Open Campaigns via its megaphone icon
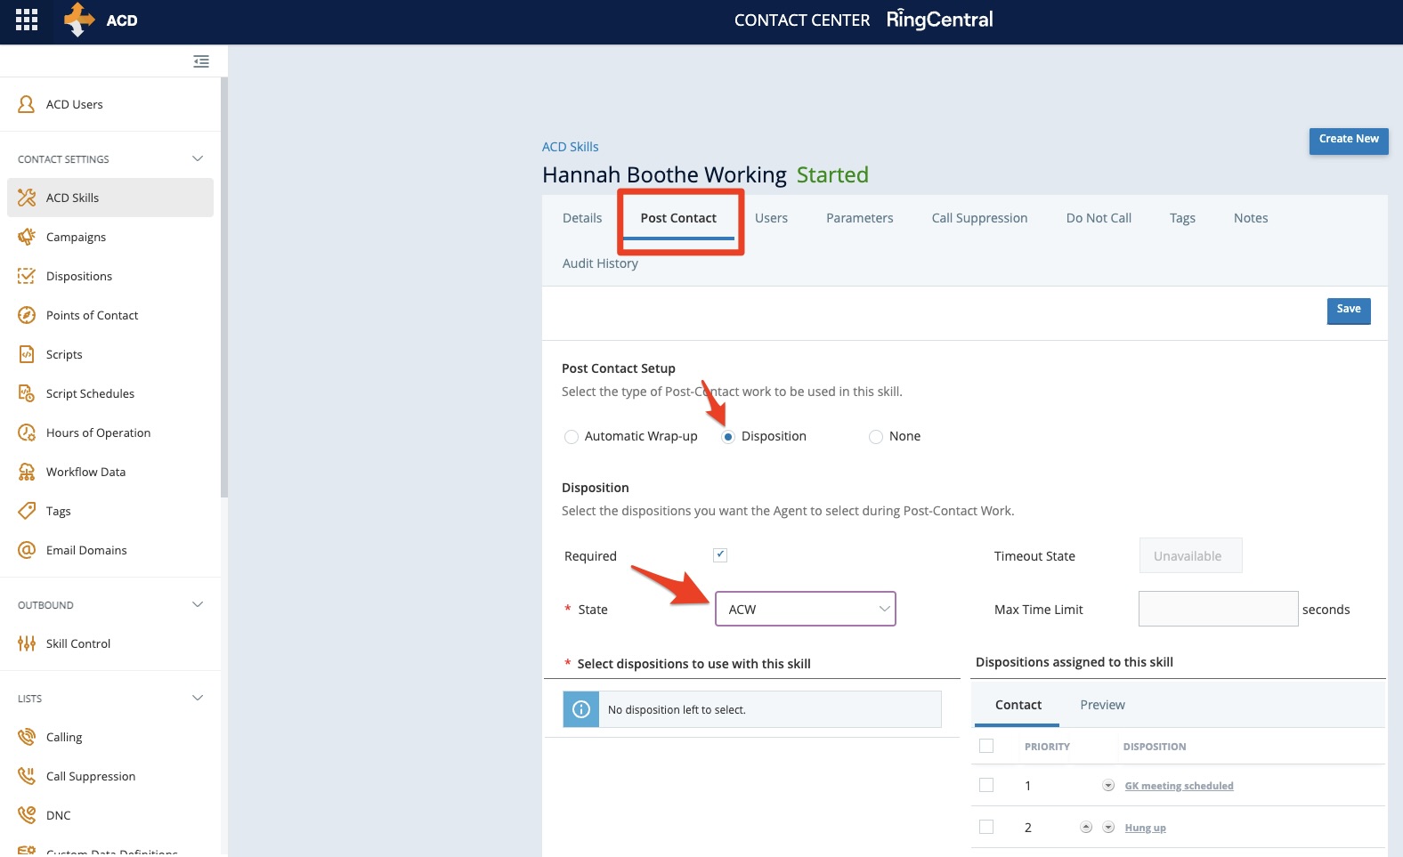 click(x=27, y=237)
